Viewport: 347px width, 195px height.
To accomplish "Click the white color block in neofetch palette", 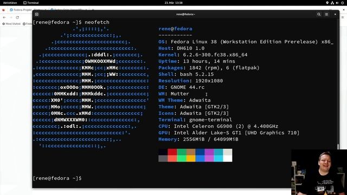I will pyautogui.click(x=228, y=158).
